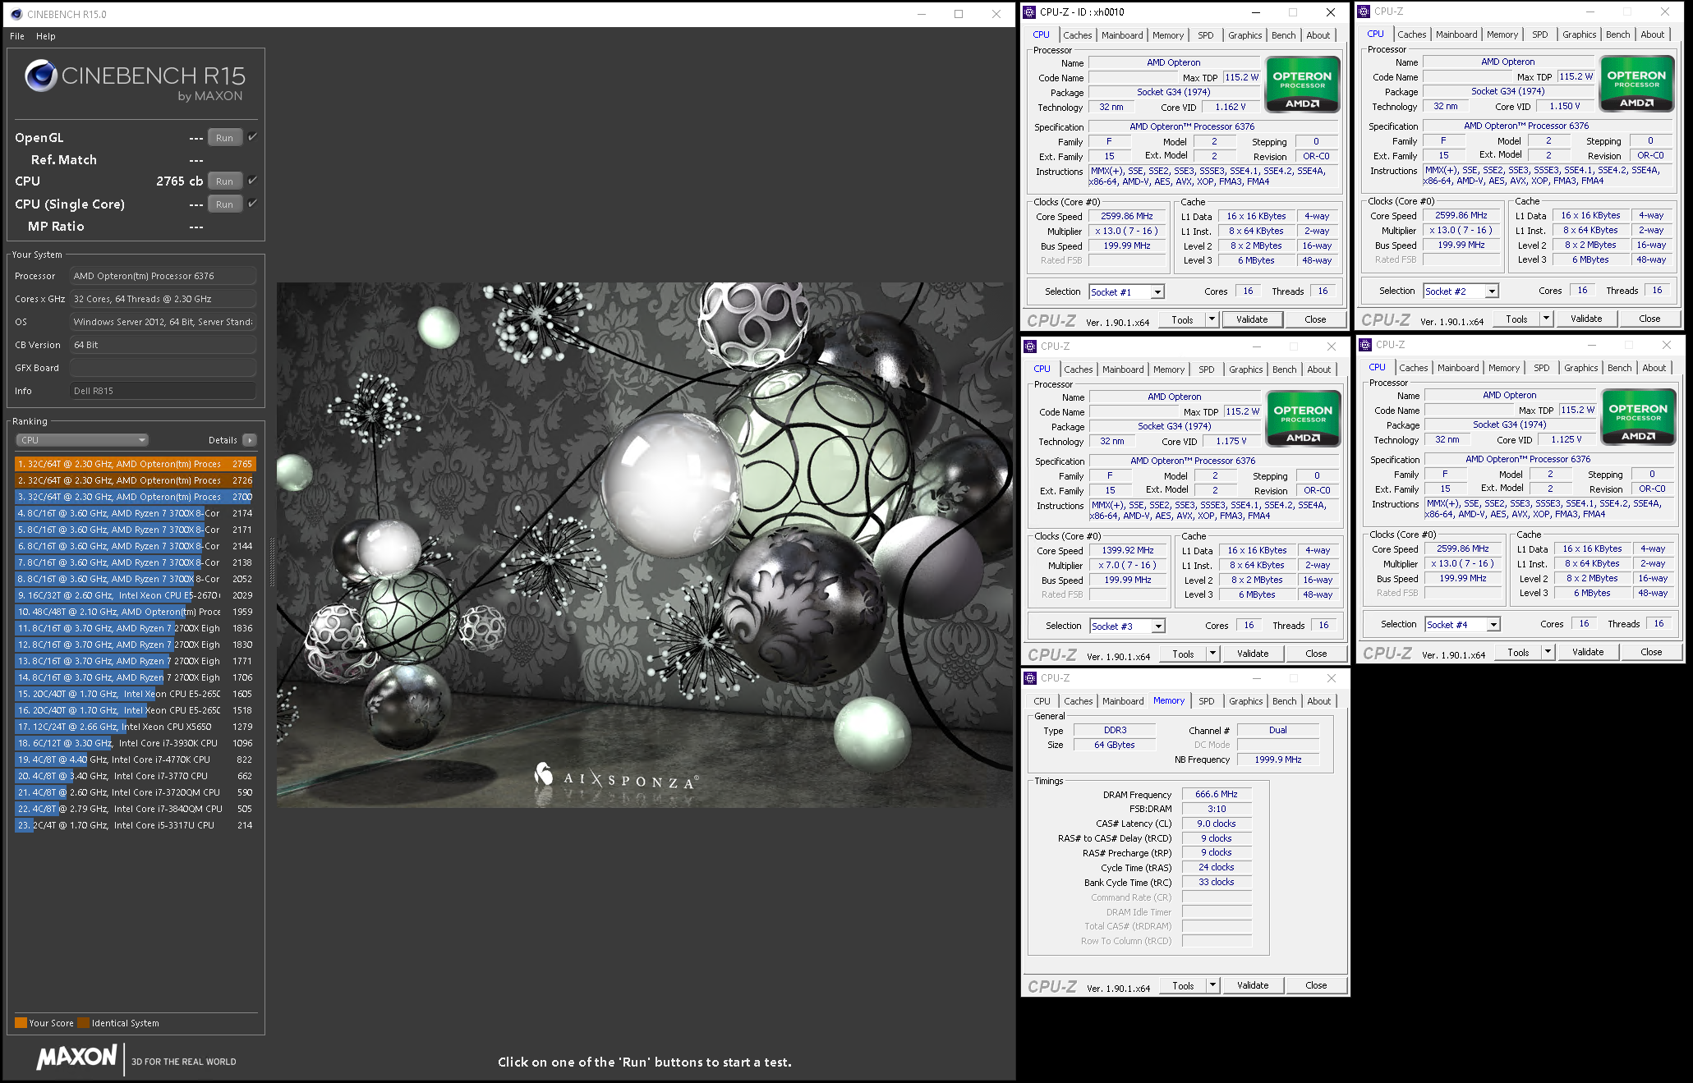Minimize the CPU-Z xh0010 window

click(x=1255, y=12)
